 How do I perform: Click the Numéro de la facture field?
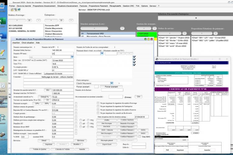(112, 90)
